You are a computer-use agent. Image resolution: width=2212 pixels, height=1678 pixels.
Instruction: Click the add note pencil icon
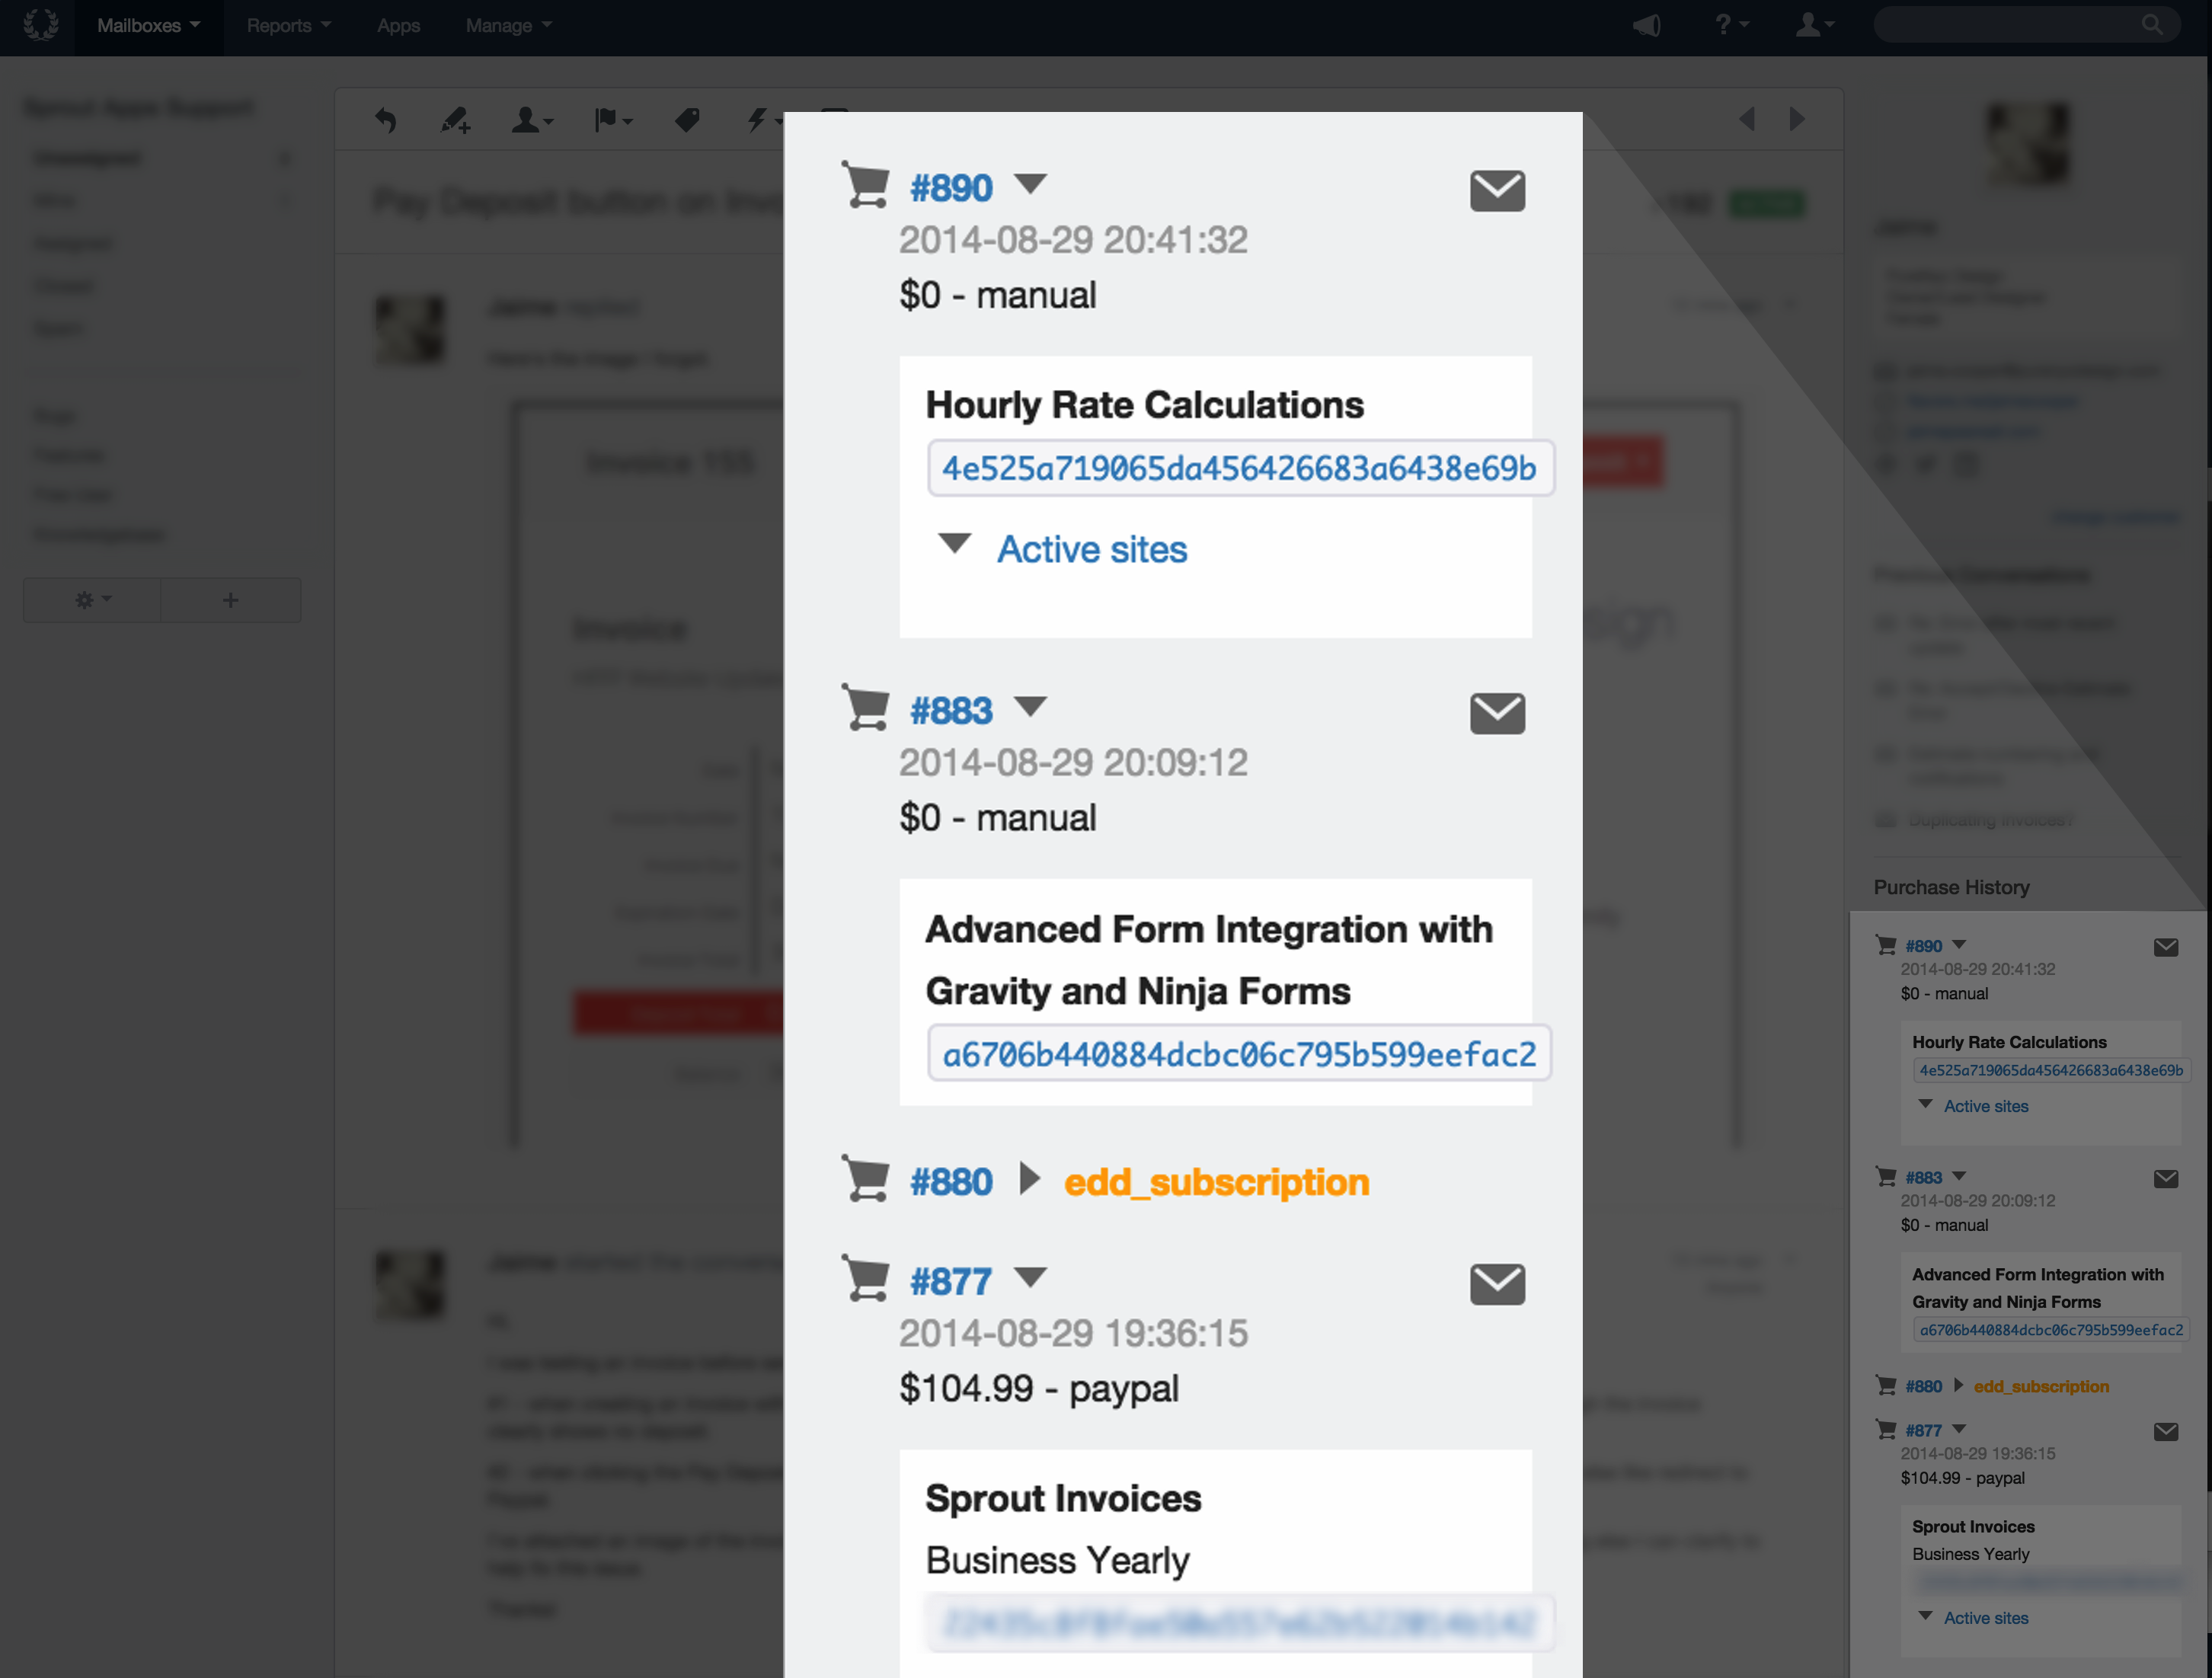(455, 121)
